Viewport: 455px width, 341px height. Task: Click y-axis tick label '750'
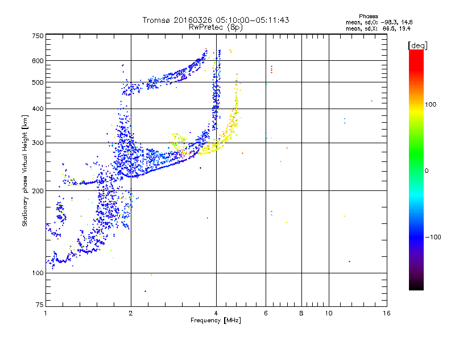click(38, 36)
